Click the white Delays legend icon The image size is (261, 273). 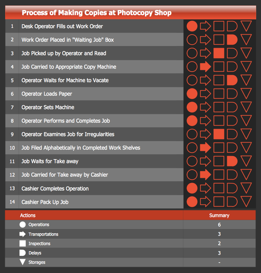pyautogui.click(x=23, y=253)
